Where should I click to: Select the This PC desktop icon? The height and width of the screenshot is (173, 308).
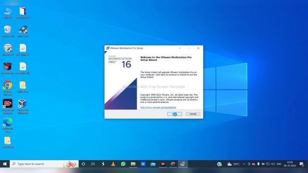tap(8, 13)
